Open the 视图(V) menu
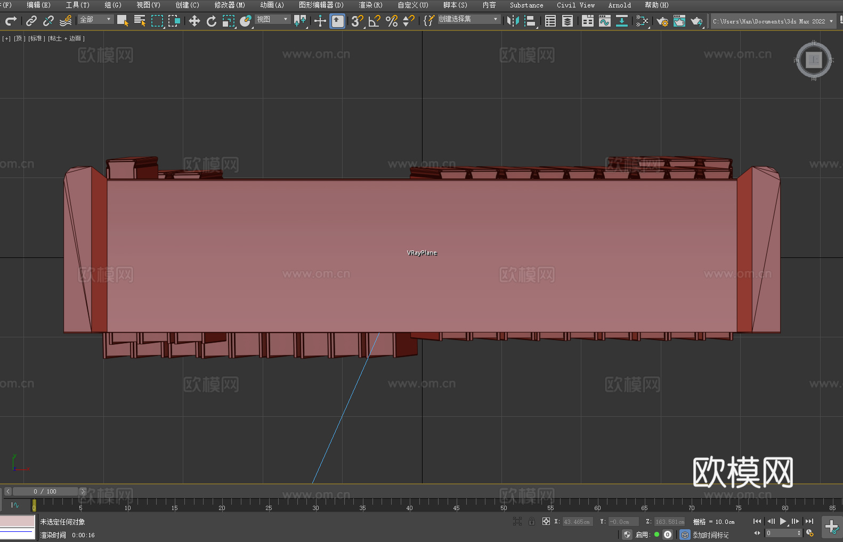Screen dimensions: 843x542 (148, 5)
